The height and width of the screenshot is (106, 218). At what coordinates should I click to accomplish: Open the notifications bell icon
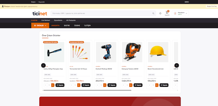pyautogui.click(x=160, y=13)
